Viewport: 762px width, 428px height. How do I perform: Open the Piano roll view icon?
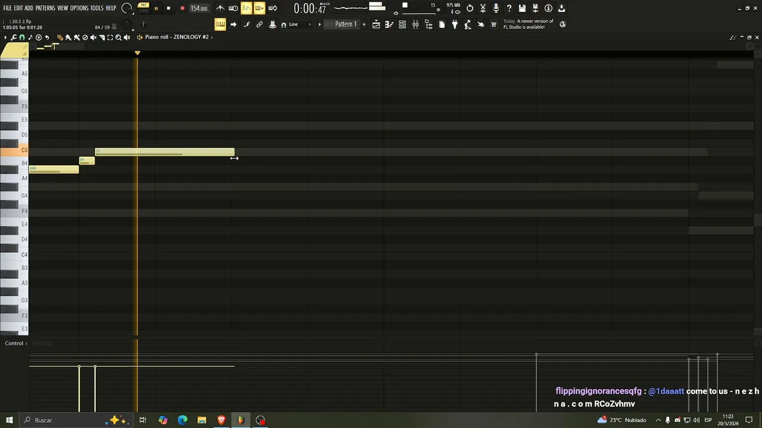(389, 24)
